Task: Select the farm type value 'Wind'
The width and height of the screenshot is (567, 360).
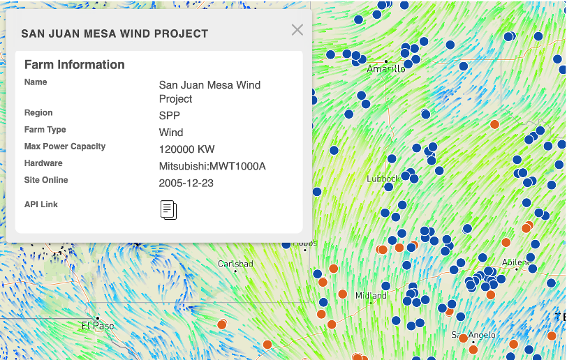Action: click(x=171, y=133)
